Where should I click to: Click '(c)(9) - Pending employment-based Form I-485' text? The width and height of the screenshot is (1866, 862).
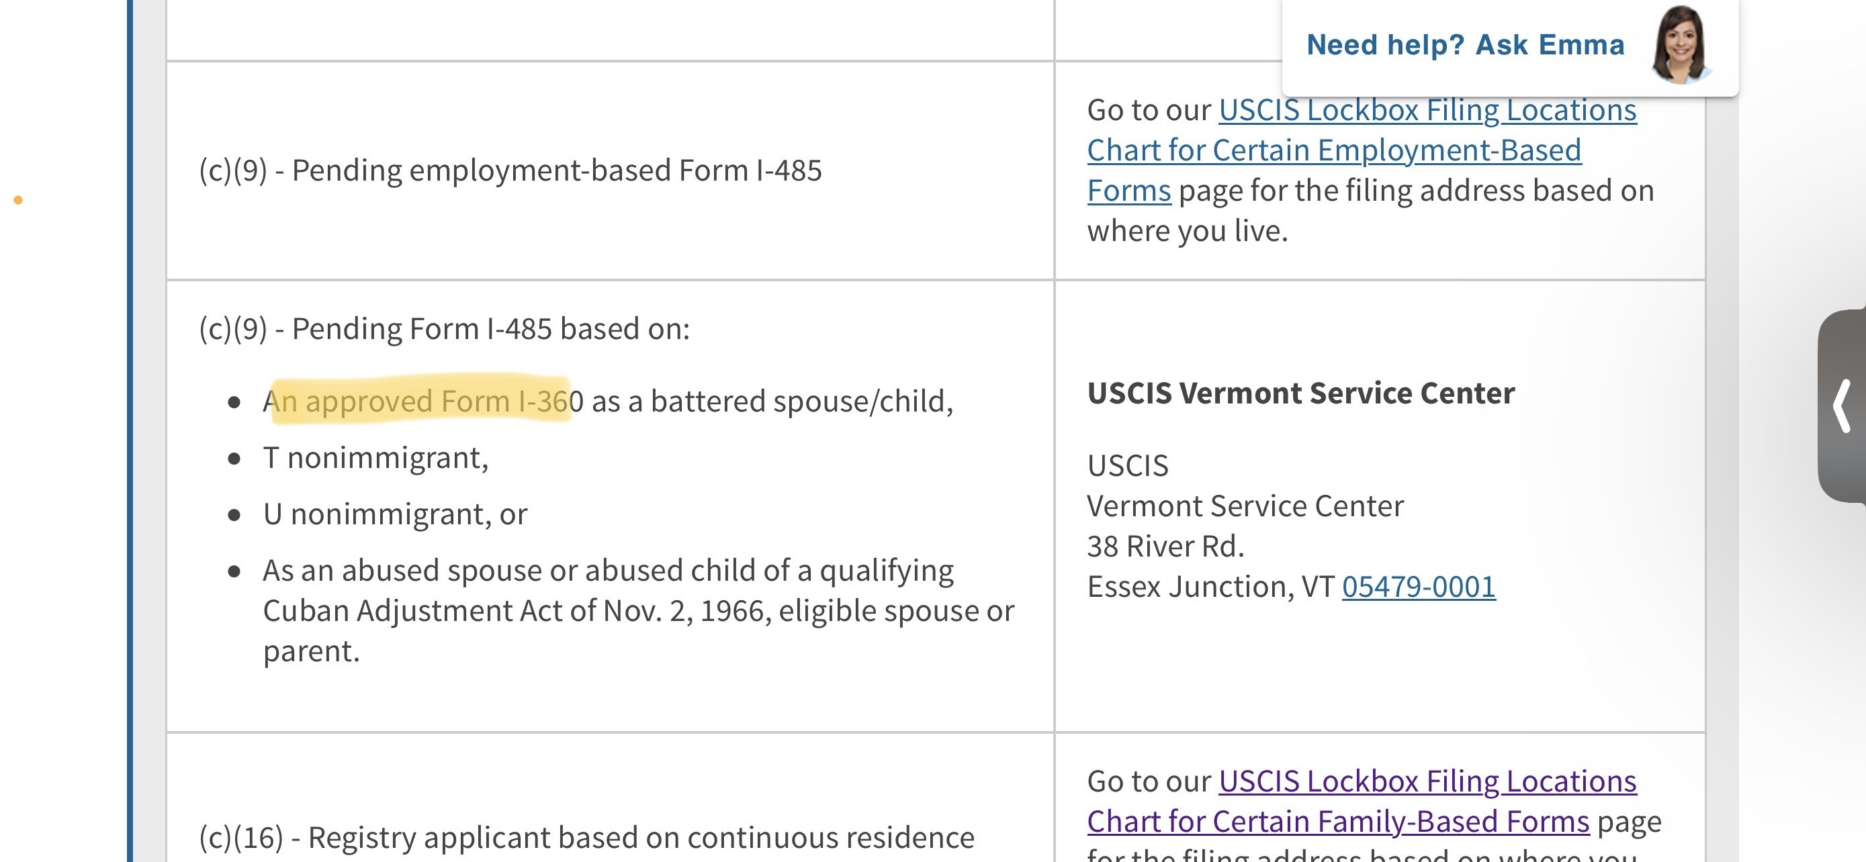510,171
